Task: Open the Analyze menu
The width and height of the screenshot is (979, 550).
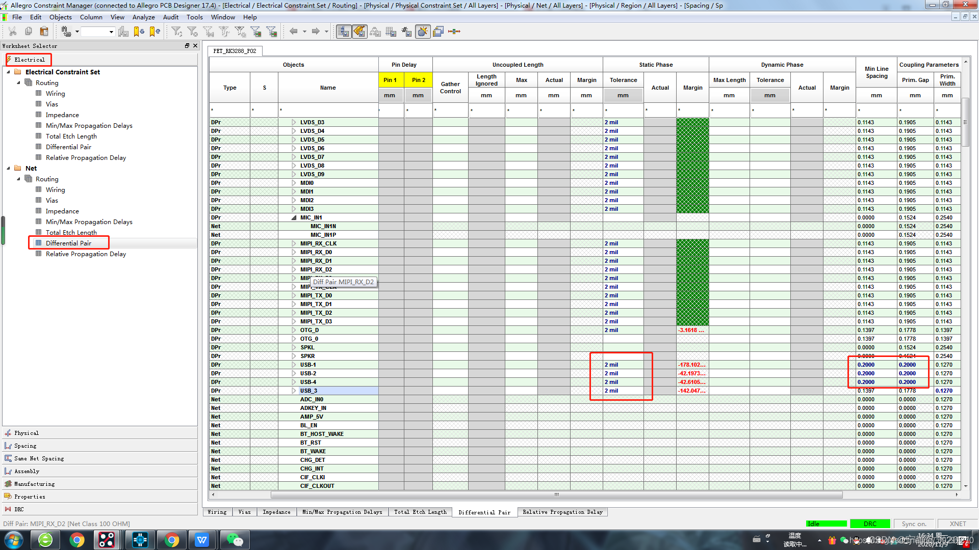Action: click(x=143, y=17)
